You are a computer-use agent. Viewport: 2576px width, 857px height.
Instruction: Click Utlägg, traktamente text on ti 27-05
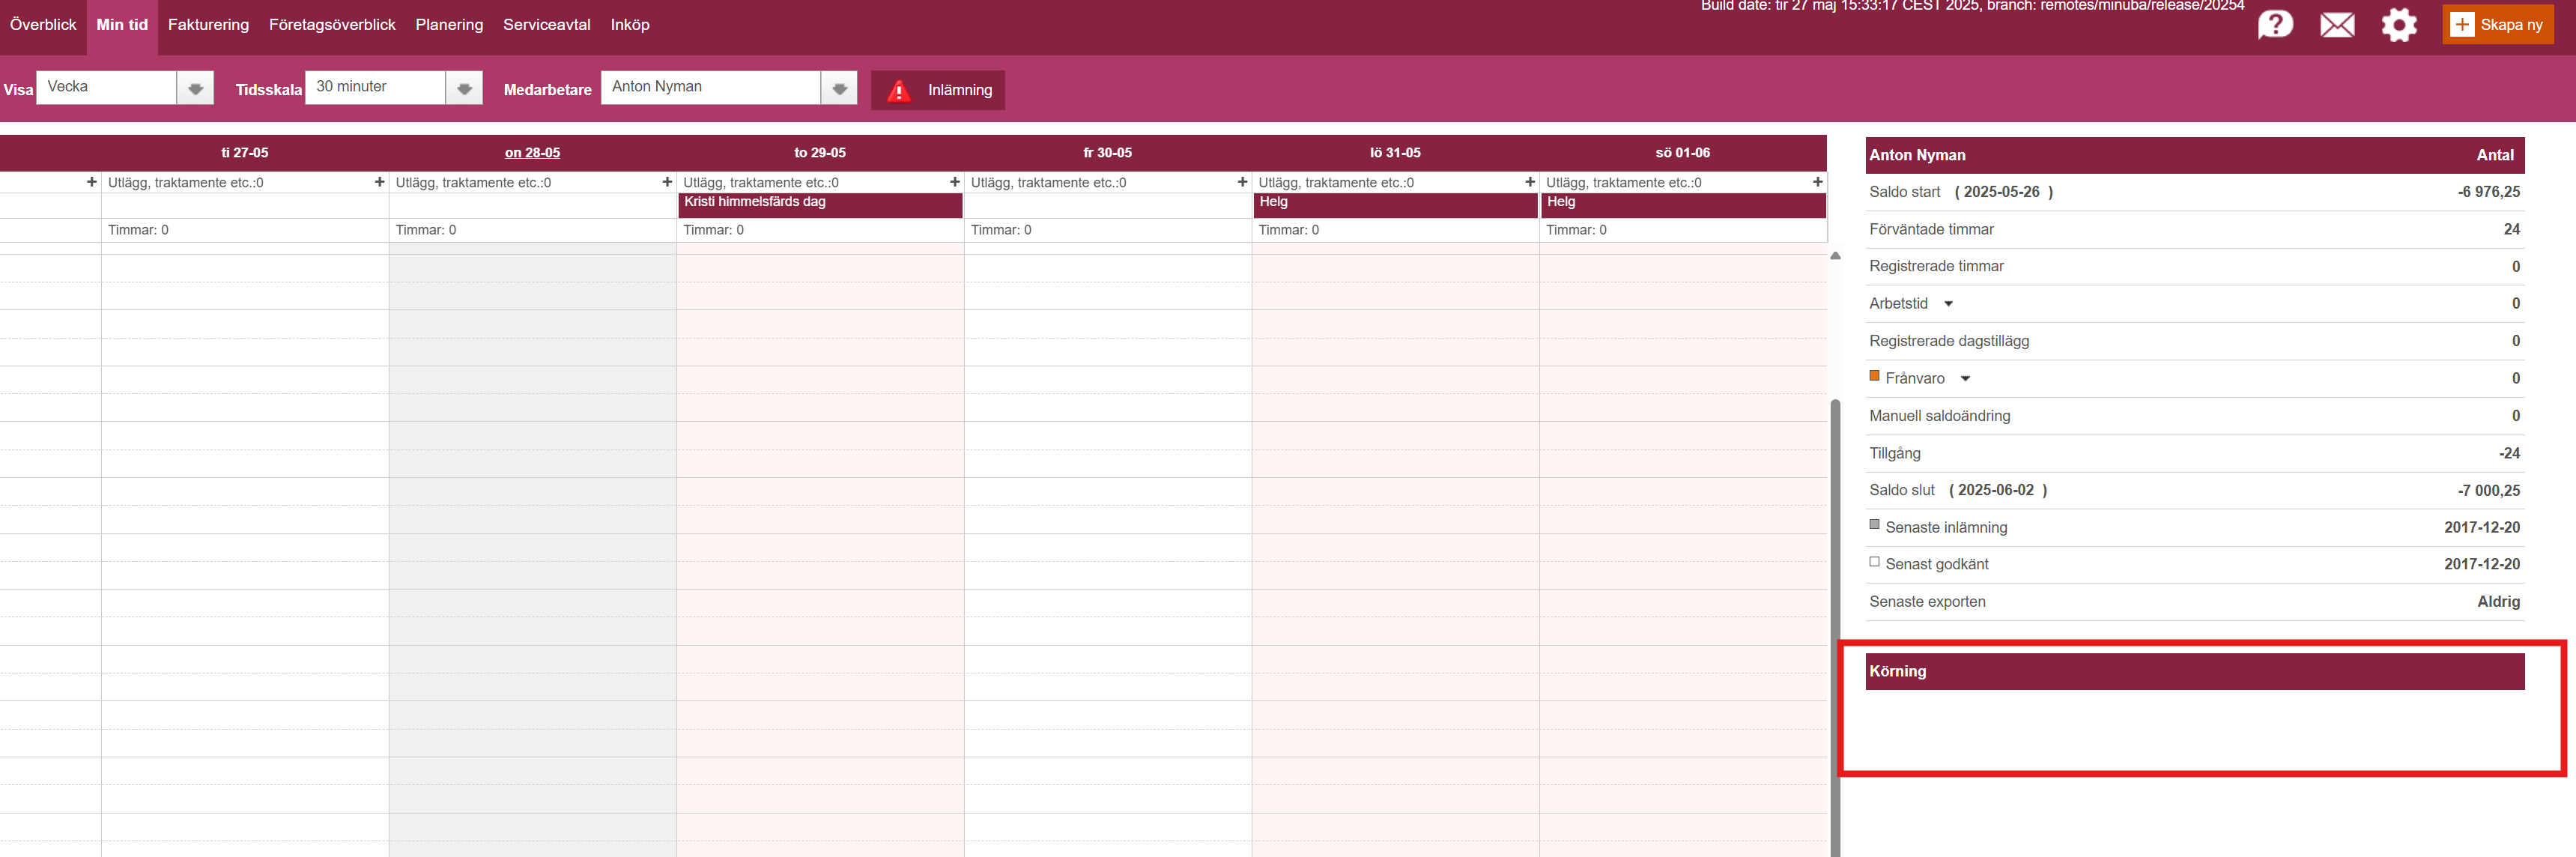pyautogui.click(x=185, y=183)
